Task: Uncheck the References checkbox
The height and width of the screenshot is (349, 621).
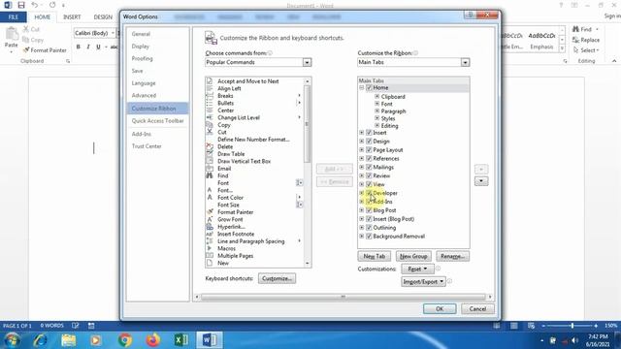Action: pos(369,159)
